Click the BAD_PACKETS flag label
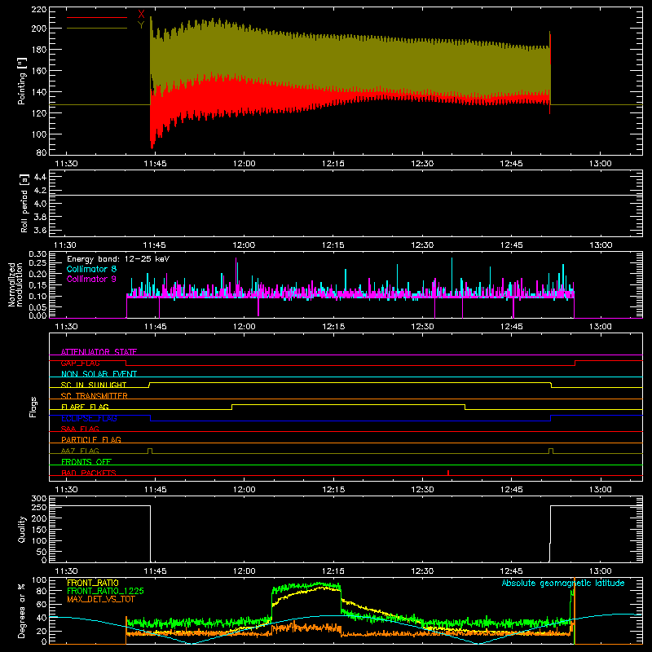This screenshot has height=652, width=652. 89,473
